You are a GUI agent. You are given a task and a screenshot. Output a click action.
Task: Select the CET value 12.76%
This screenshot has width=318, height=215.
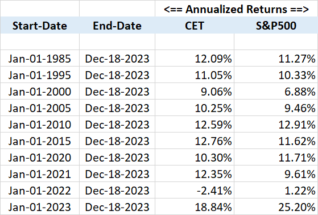(195, 141)
